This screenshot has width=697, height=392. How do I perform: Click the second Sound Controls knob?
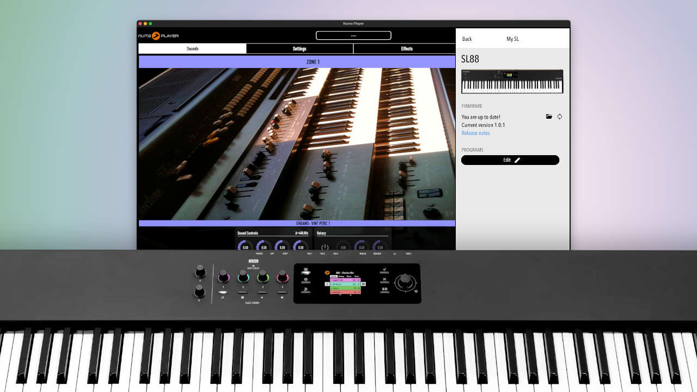click(264, 246)
